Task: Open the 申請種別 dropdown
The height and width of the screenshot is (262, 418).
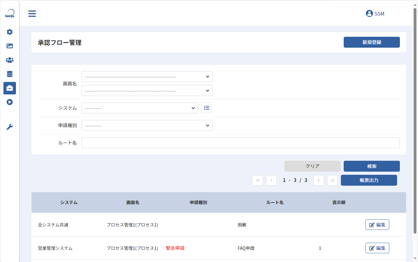Action: [147, 126]
